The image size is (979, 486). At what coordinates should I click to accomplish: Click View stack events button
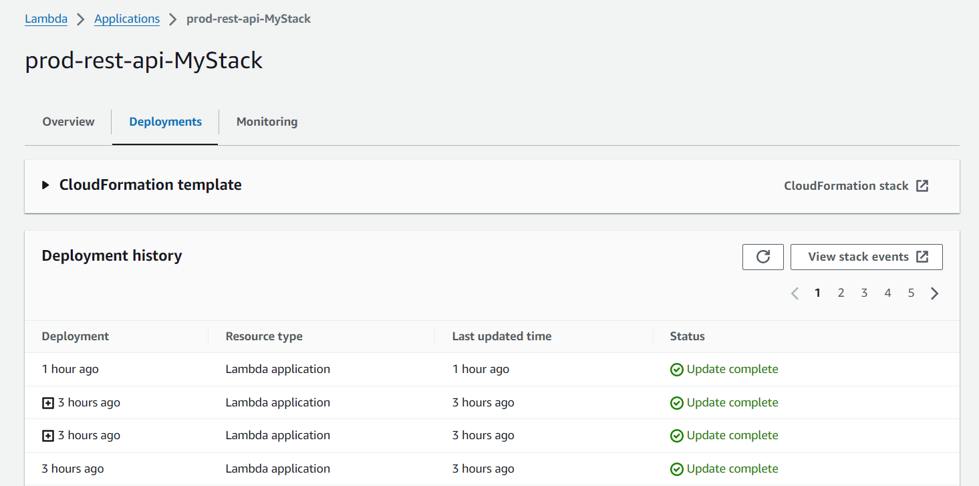(866, 257)
